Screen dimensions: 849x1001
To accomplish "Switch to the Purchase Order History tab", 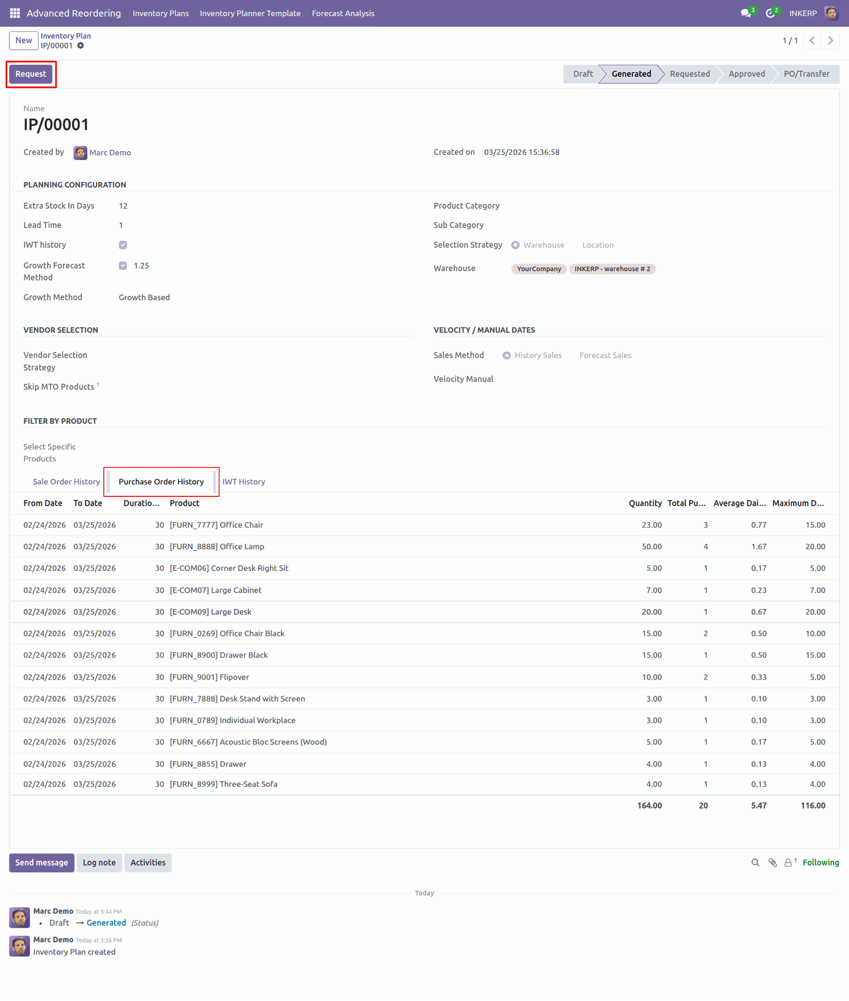I will click(161, 482).
